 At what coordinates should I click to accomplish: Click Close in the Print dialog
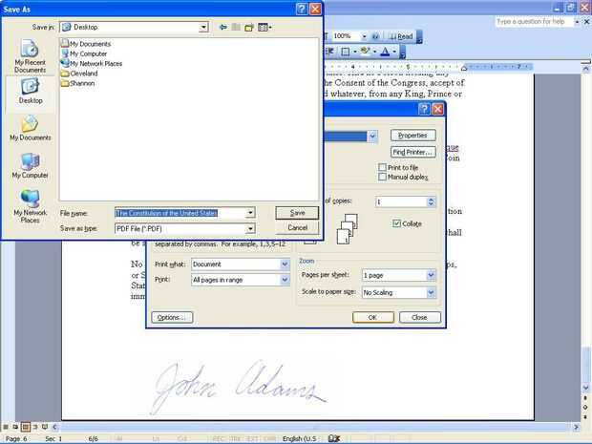[419, 318]
